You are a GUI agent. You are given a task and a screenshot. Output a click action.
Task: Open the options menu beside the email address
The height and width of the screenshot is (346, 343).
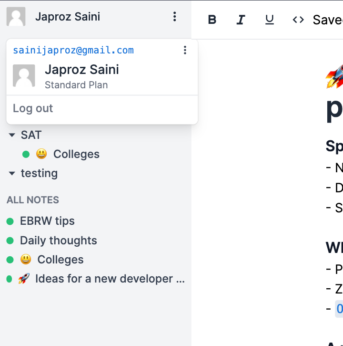pos(185,50)
